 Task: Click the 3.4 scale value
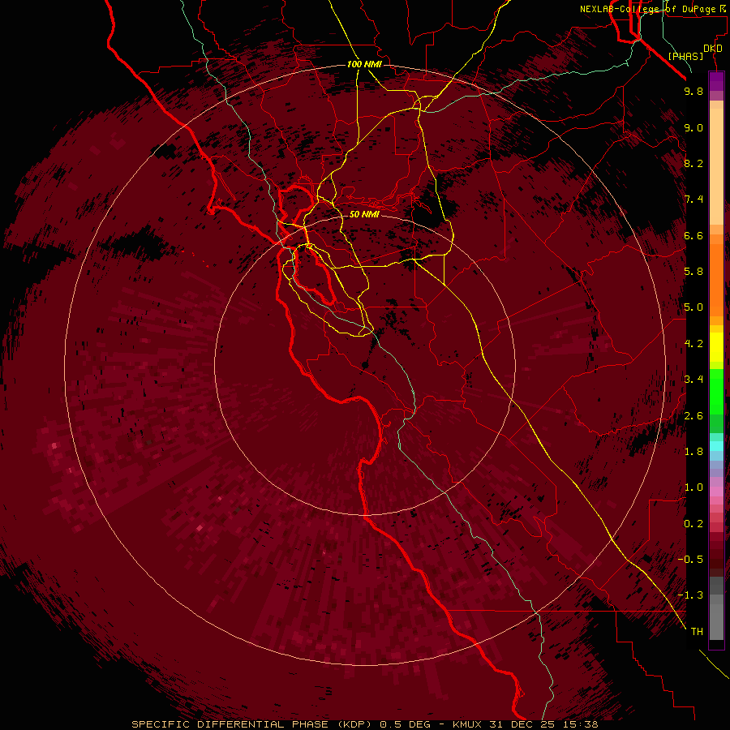click(693, 380)
